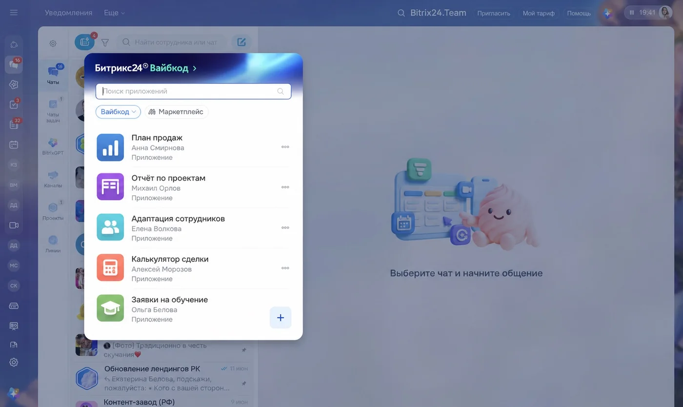Screen dimensions: 683x407
Task: Select app title Калькулятор сделки
Action: click(x=170, y=259)
